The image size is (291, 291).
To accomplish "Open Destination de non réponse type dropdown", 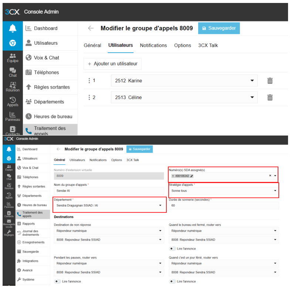I will click(109, 231).
